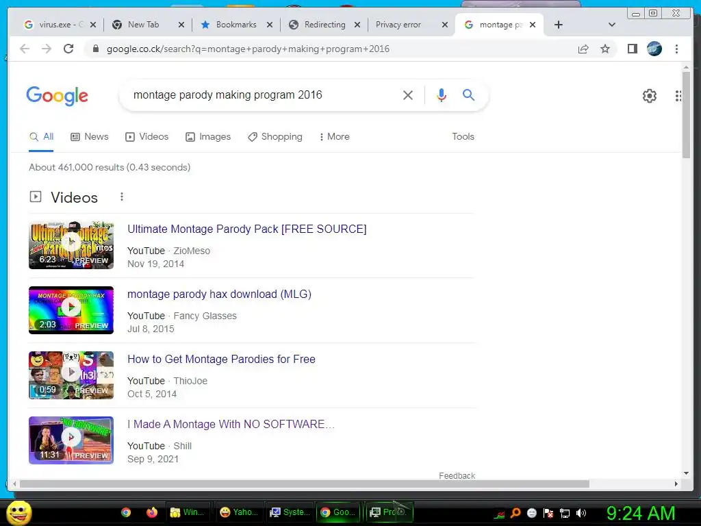Click the Google logo
This screenshot has width=701, height=526.
tap(58, 96)
